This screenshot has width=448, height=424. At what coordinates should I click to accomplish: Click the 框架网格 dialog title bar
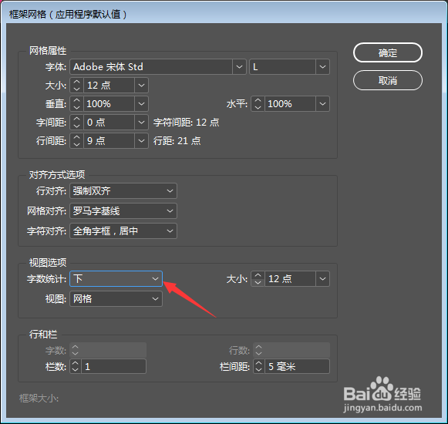pos(224,14)
